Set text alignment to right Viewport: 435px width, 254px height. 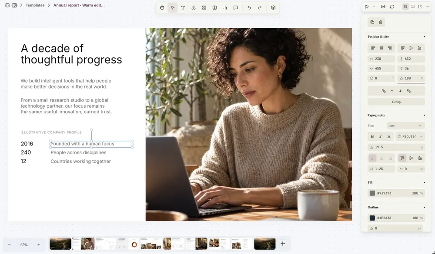[390, 158]
